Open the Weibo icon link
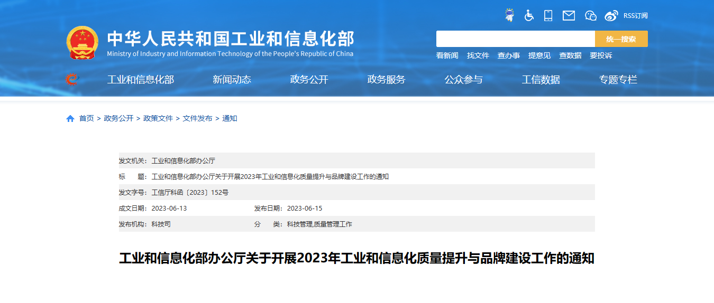This screenshot has width=714, height=303. click(x=611, y=15)
